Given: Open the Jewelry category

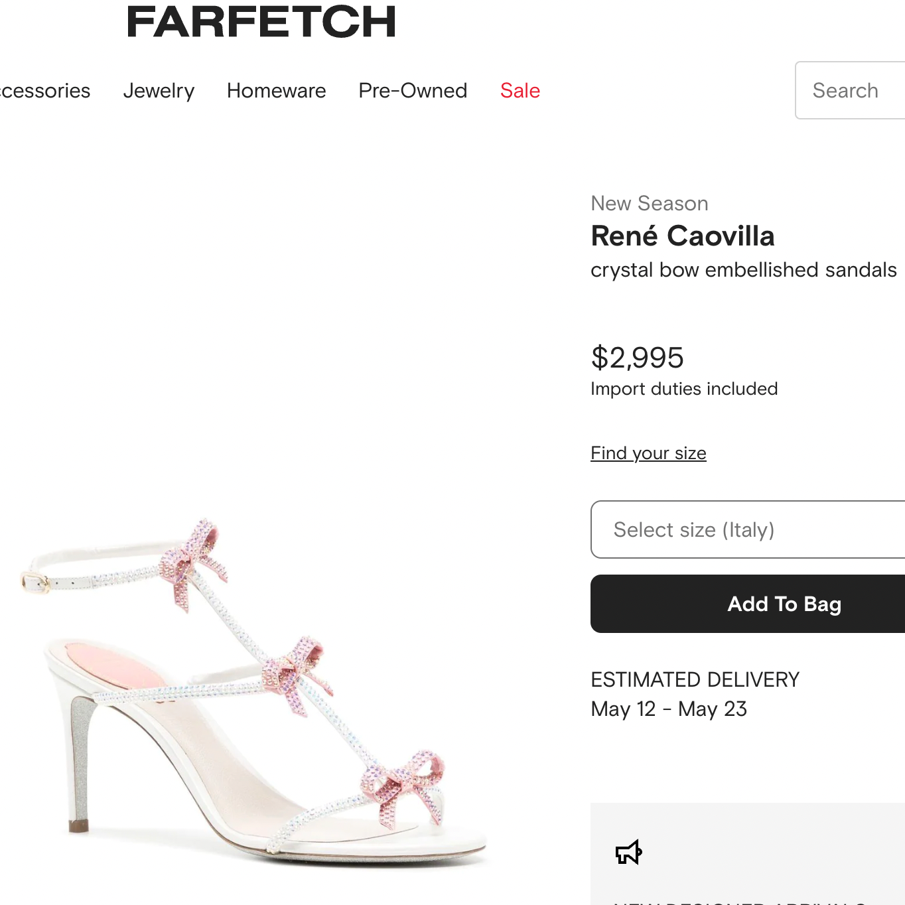Looking at the screenshot, I should tap(159, 90).
